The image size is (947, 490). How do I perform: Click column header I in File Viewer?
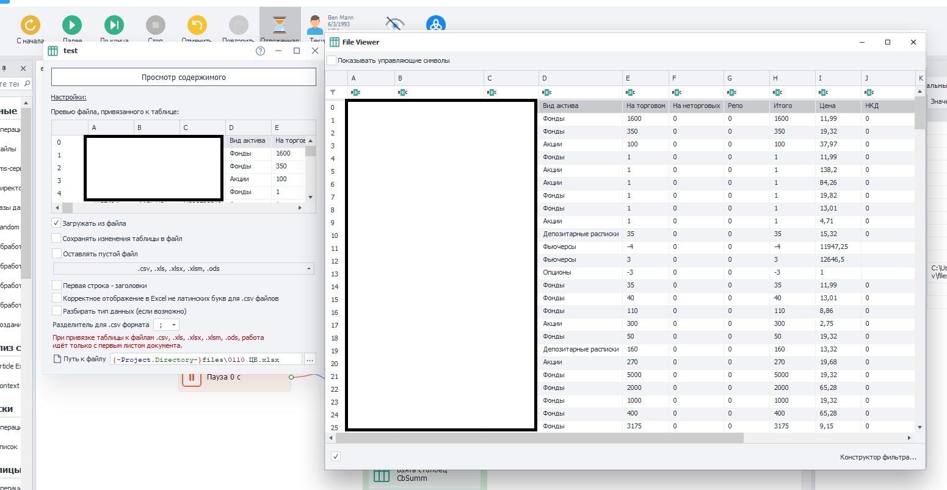tap(838, 78)
